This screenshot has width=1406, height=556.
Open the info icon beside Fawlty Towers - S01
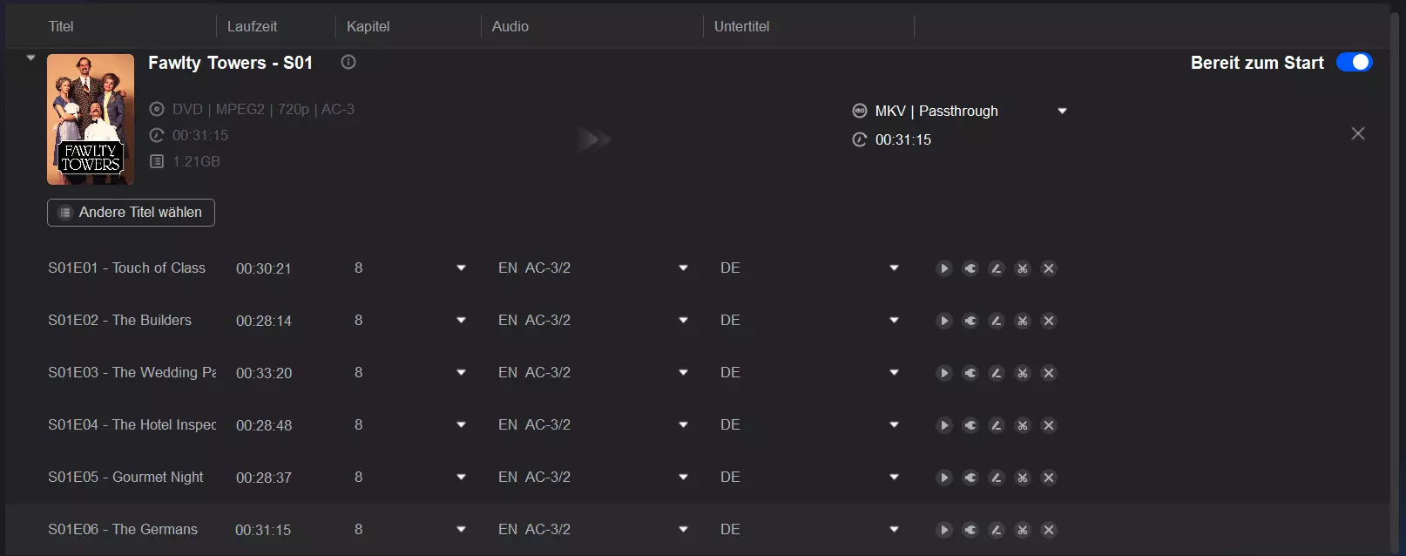click(x=348, y=62)
